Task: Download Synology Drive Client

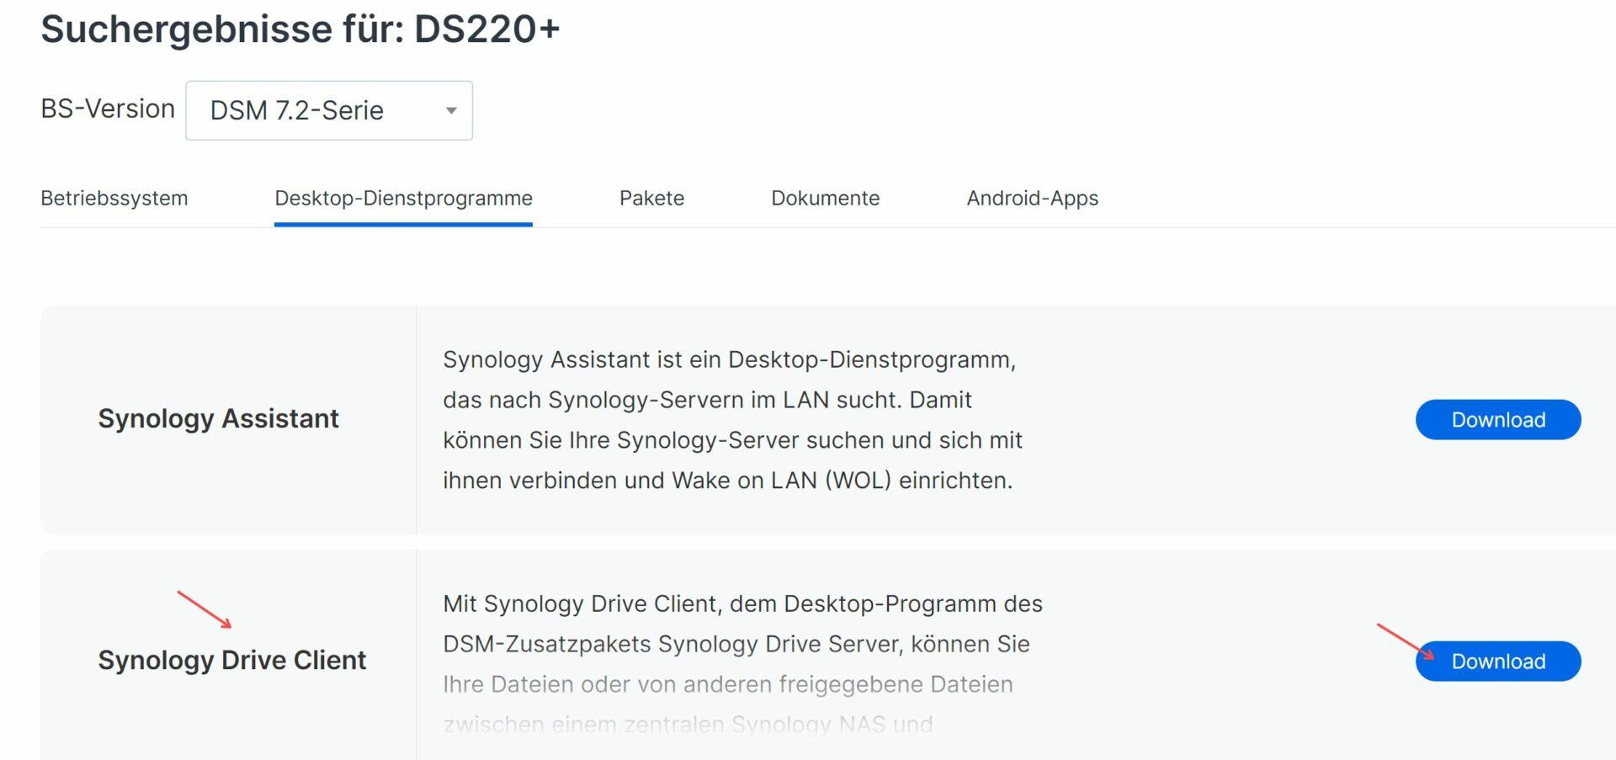Action: 1497,661
